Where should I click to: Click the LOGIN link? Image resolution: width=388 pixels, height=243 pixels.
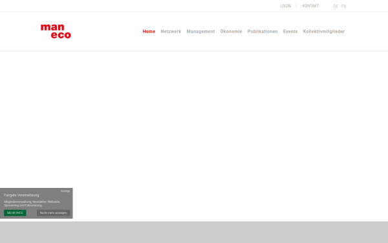pos(286,6)
